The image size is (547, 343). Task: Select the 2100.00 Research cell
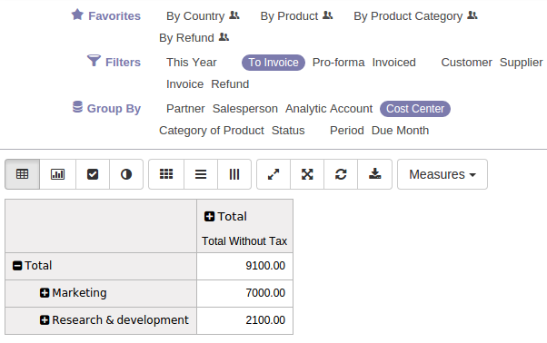click(x=244, y=320)
